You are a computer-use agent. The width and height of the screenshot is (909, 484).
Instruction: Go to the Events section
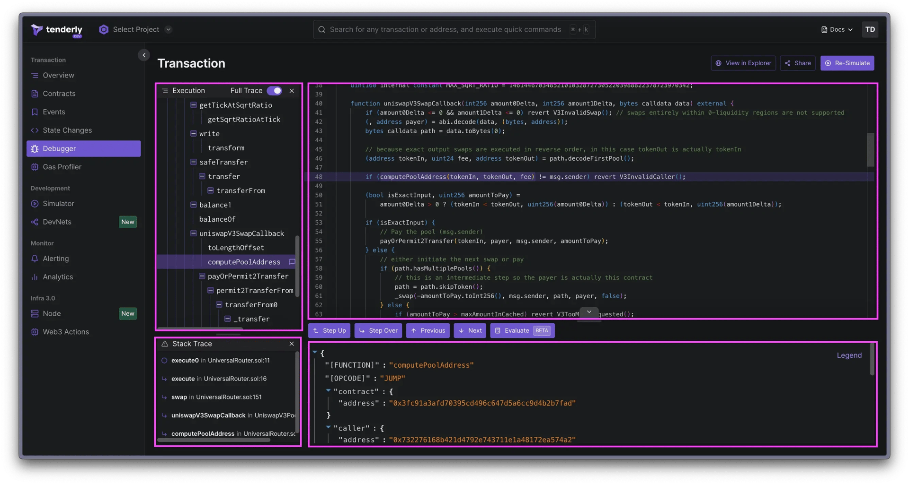(84, 112)
